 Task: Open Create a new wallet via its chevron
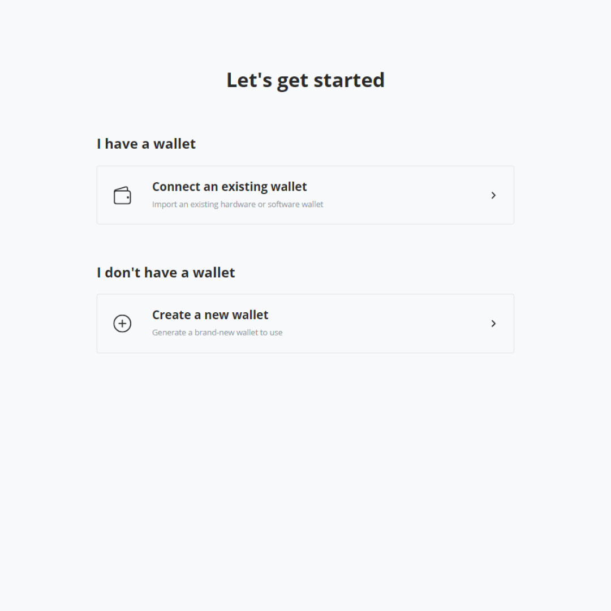pyautogui.click(x=493, y=324)
